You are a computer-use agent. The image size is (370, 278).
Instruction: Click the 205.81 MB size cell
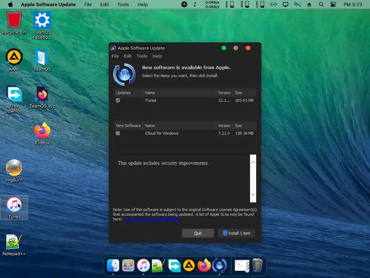(x=244, y=100)
